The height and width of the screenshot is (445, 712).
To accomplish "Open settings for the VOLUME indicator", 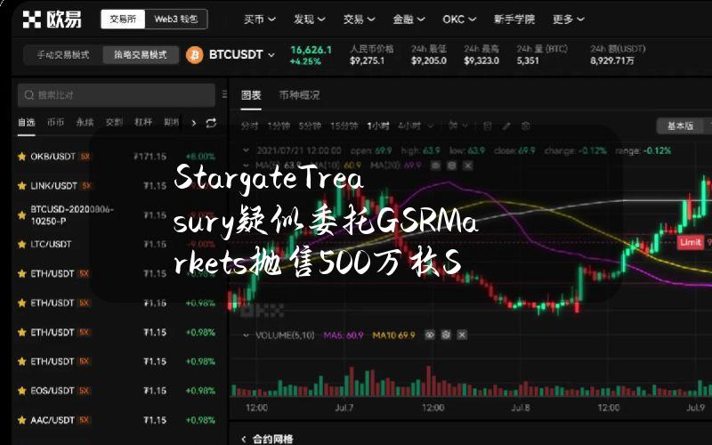I will click(446, 336).
